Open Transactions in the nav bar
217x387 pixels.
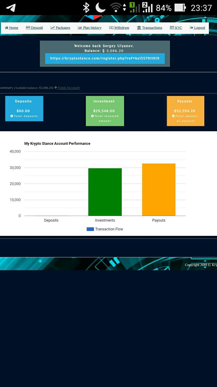(x=149, y=28)
